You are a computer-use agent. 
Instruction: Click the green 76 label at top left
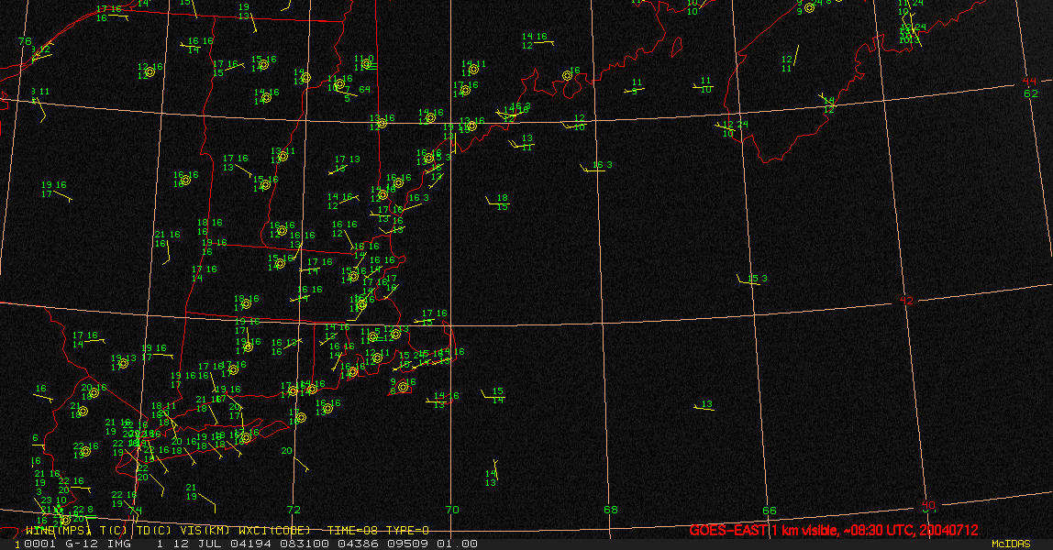tap(25, 41)
